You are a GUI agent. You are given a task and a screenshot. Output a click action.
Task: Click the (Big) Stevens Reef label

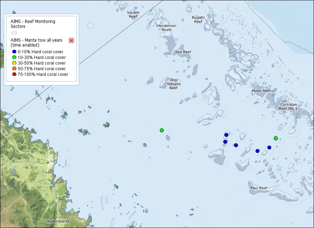(x=174, y=84)
